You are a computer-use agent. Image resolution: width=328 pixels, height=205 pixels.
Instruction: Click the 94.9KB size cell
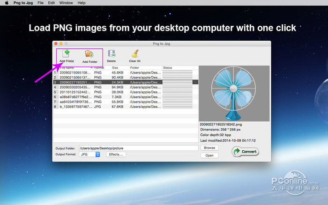click(x=117, y=87)
